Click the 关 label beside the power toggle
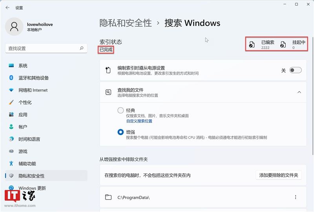 (283, 70)
